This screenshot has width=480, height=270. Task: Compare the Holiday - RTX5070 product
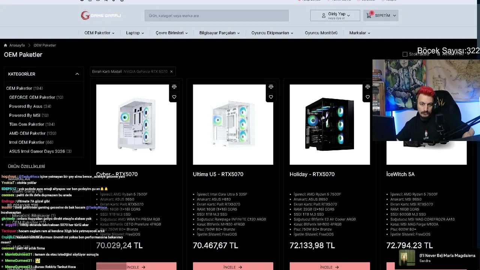(x=367, y=87)
